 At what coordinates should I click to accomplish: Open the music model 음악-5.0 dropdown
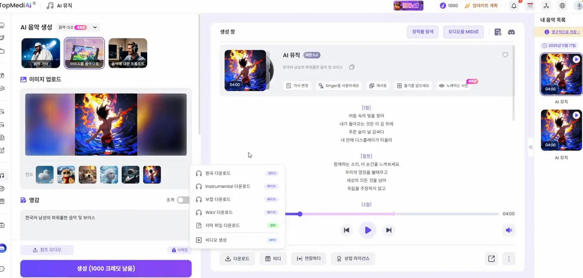(x=78, y=27)
